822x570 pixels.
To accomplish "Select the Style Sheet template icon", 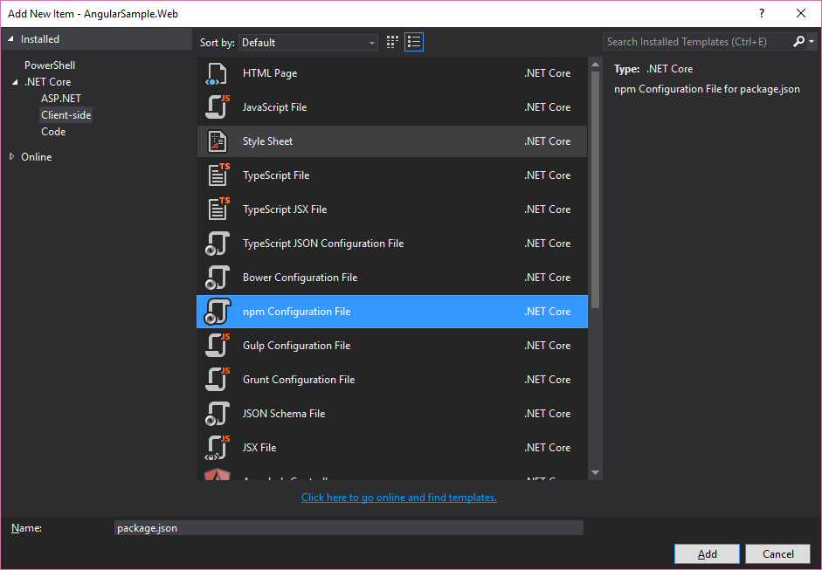I will click(218, 141).
